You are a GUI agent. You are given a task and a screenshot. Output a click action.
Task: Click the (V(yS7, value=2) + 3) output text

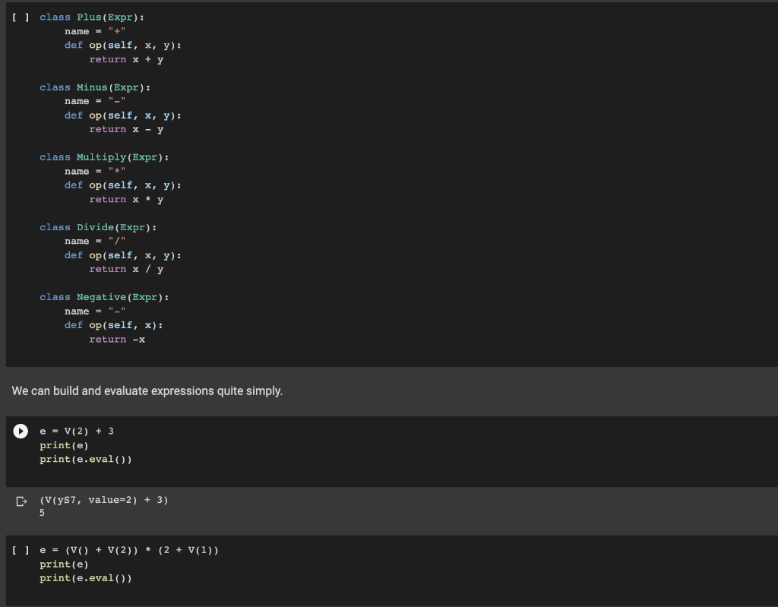[103, 500]
